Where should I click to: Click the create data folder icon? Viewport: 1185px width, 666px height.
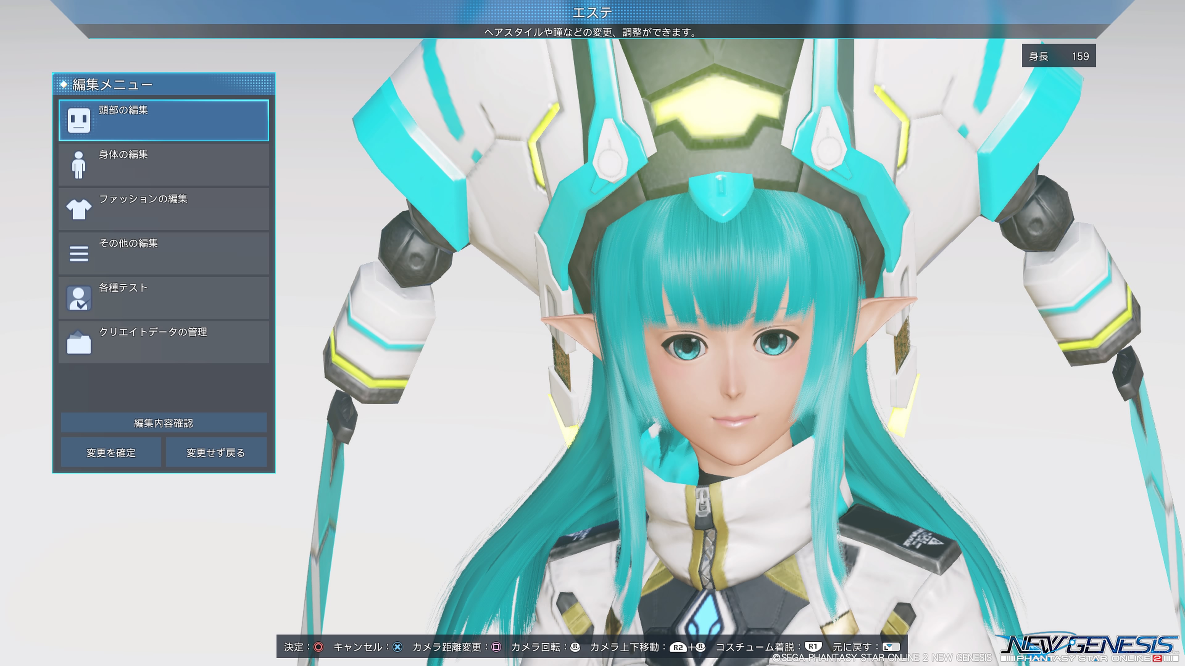pos(79,343)
